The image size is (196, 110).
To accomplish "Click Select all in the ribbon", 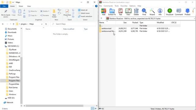I will [83, 10].
